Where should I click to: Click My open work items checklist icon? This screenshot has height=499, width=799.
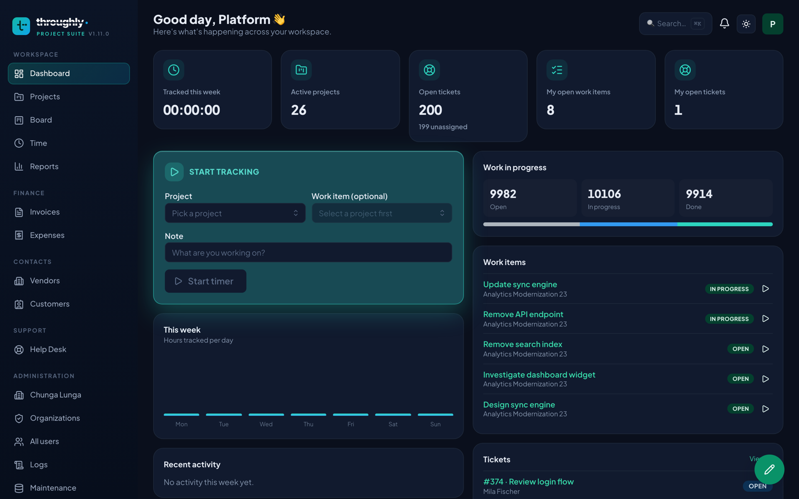click(557, 70)
